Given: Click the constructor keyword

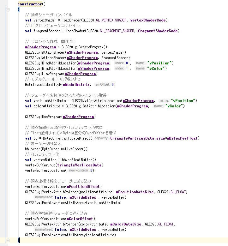Looking at the screenshot, I should [30, 4].
